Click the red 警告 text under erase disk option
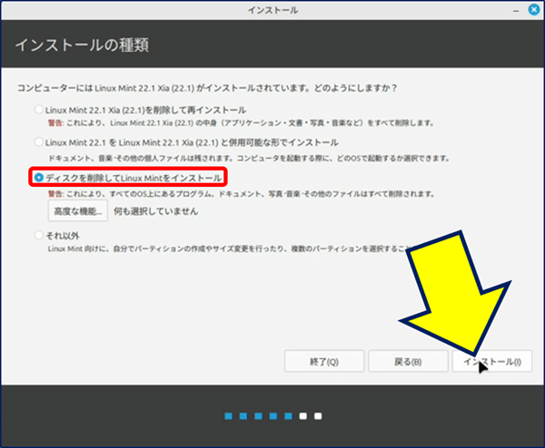The height and width of the screenshot is (448, 545). (x=55, y=194)
